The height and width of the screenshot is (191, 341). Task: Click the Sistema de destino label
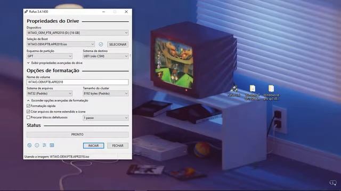(x=95, y=51)
